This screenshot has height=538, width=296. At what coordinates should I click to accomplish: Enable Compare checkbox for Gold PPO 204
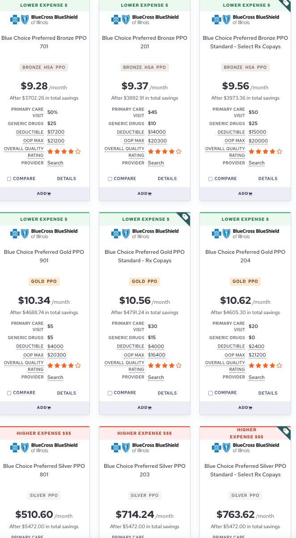(211, 393)
